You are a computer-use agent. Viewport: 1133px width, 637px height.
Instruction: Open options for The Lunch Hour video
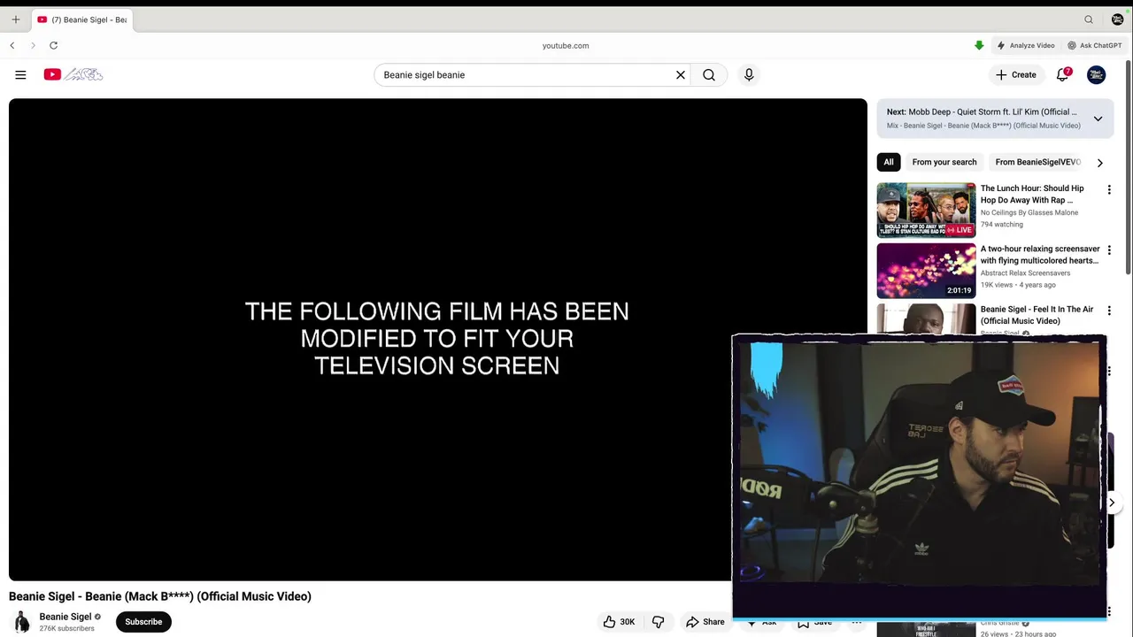coord(1109,189)
